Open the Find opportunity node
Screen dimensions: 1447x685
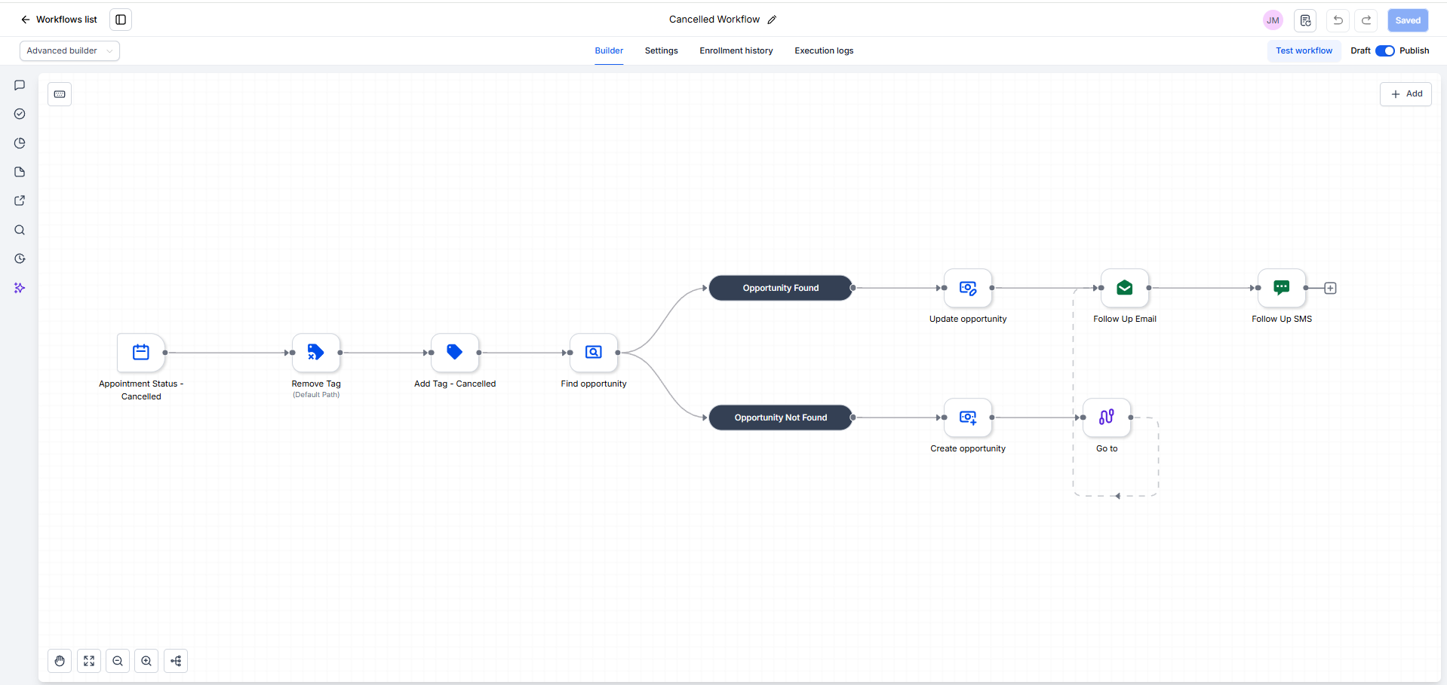click(x=594, y=353)
